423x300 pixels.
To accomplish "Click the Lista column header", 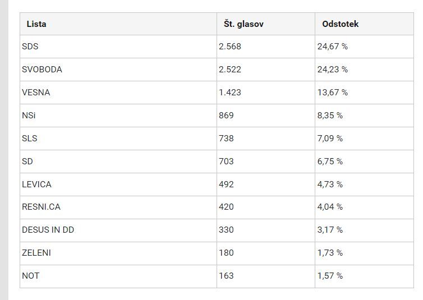I will (x=36, y=24).
